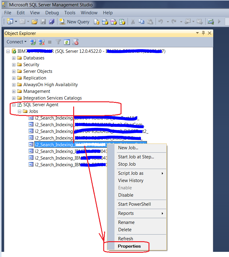Choose Start Job at Step... menu entry

pyautogui.click(x=136, y=157)
